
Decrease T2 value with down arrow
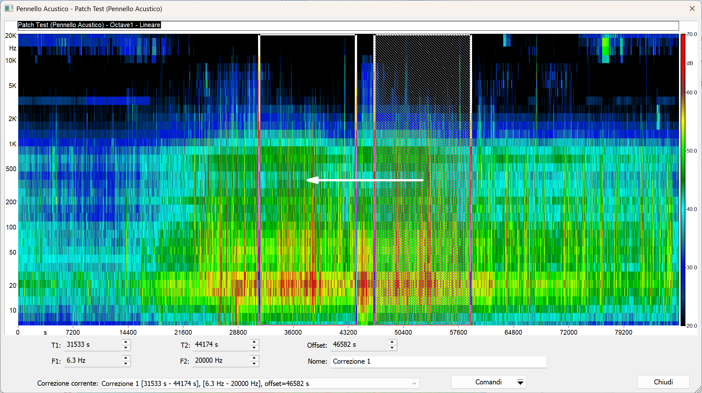(254, 348)
